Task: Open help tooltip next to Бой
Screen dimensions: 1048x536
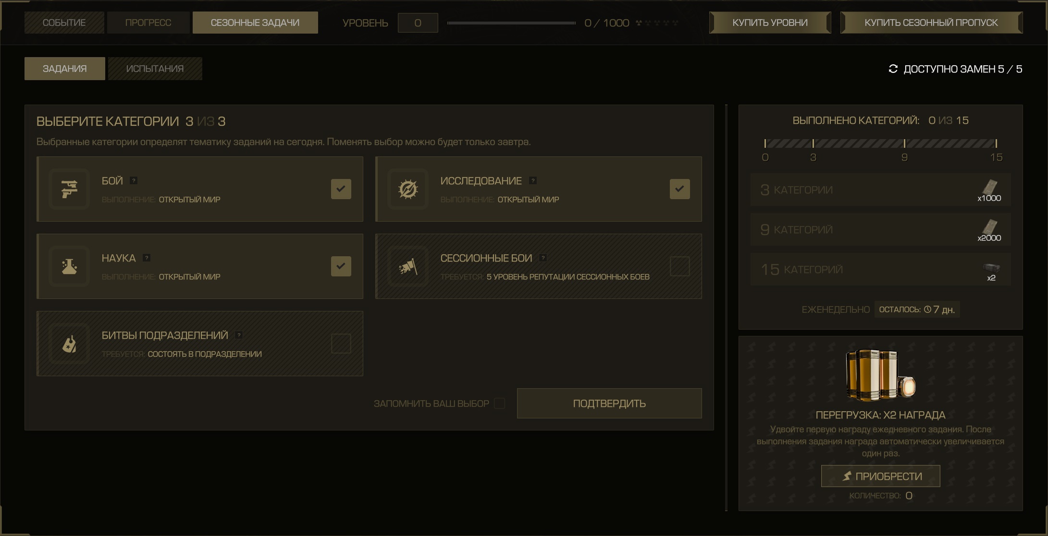Action: pyautogui.click(x=134, y=180)
